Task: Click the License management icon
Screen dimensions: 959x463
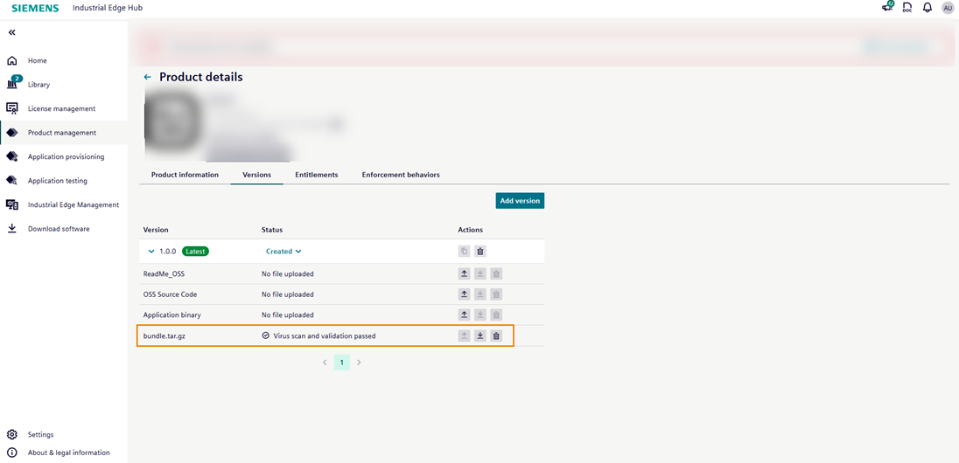Action: pyautogui.click(x=11, y=108)
